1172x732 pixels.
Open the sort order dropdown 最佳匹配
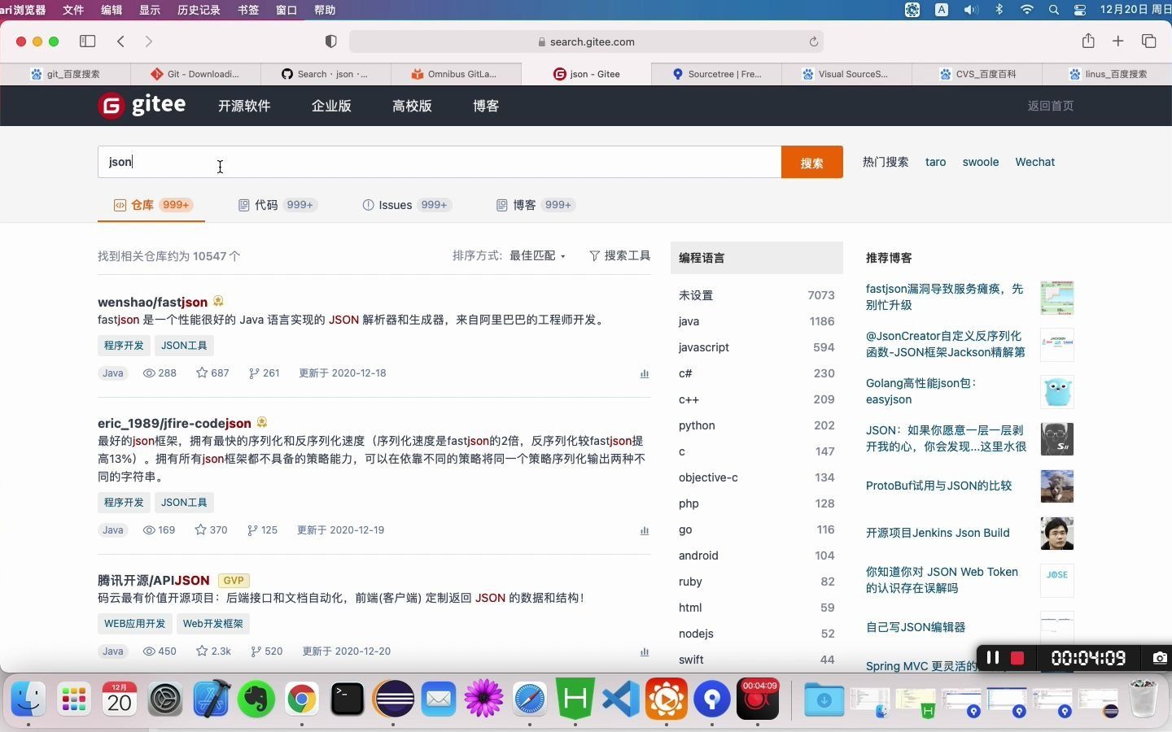537,255
